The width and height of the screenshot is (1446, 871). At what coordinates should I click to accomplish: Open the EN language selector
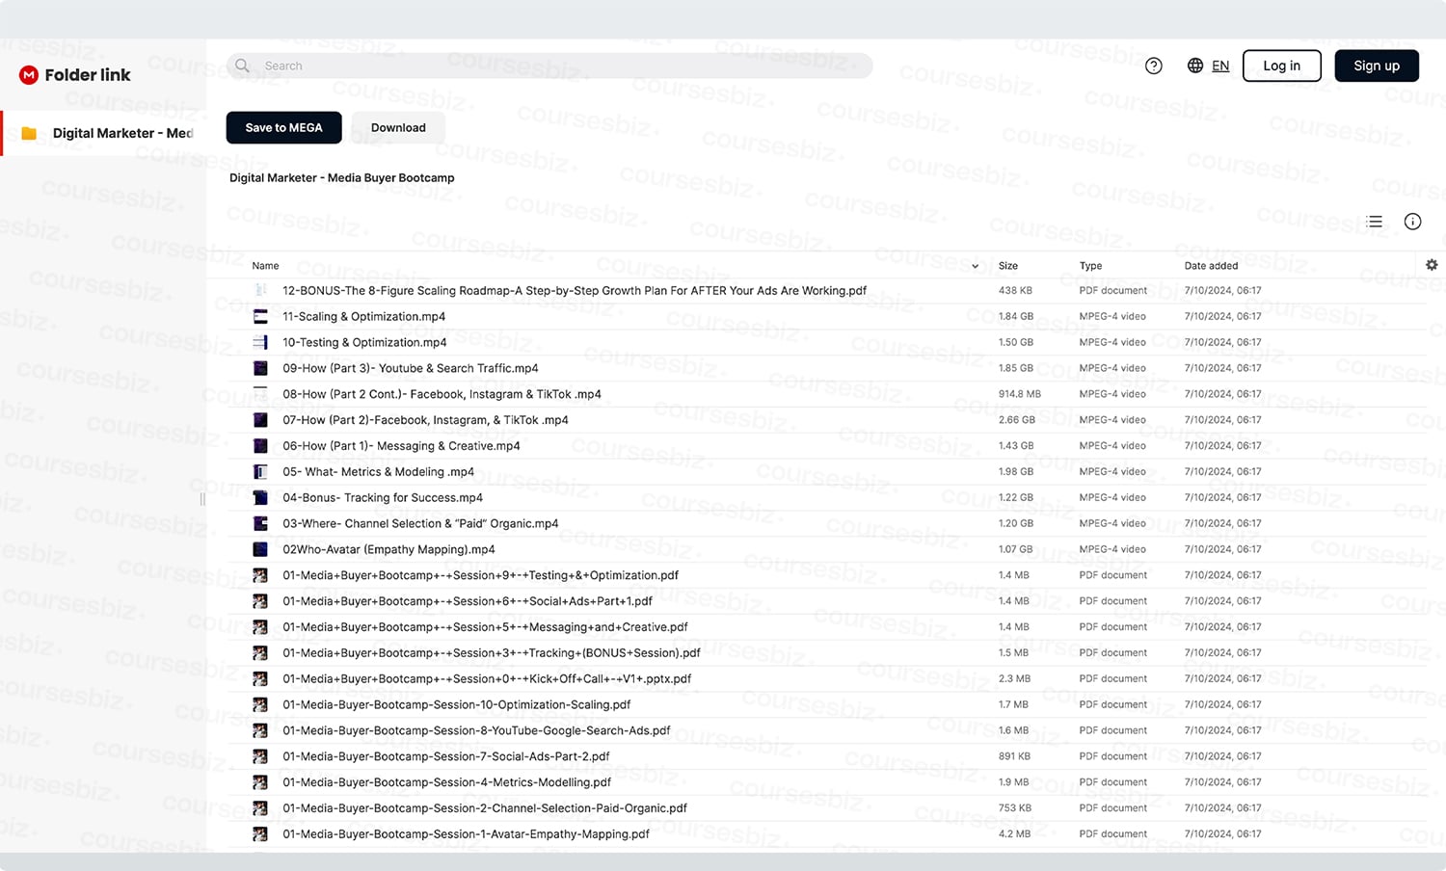pos(1220,66)
